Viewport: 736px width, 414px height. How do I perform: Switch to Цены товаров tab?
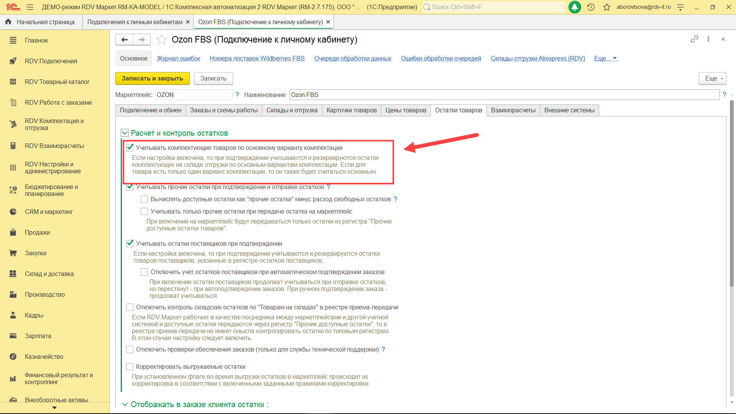[406, 110]
